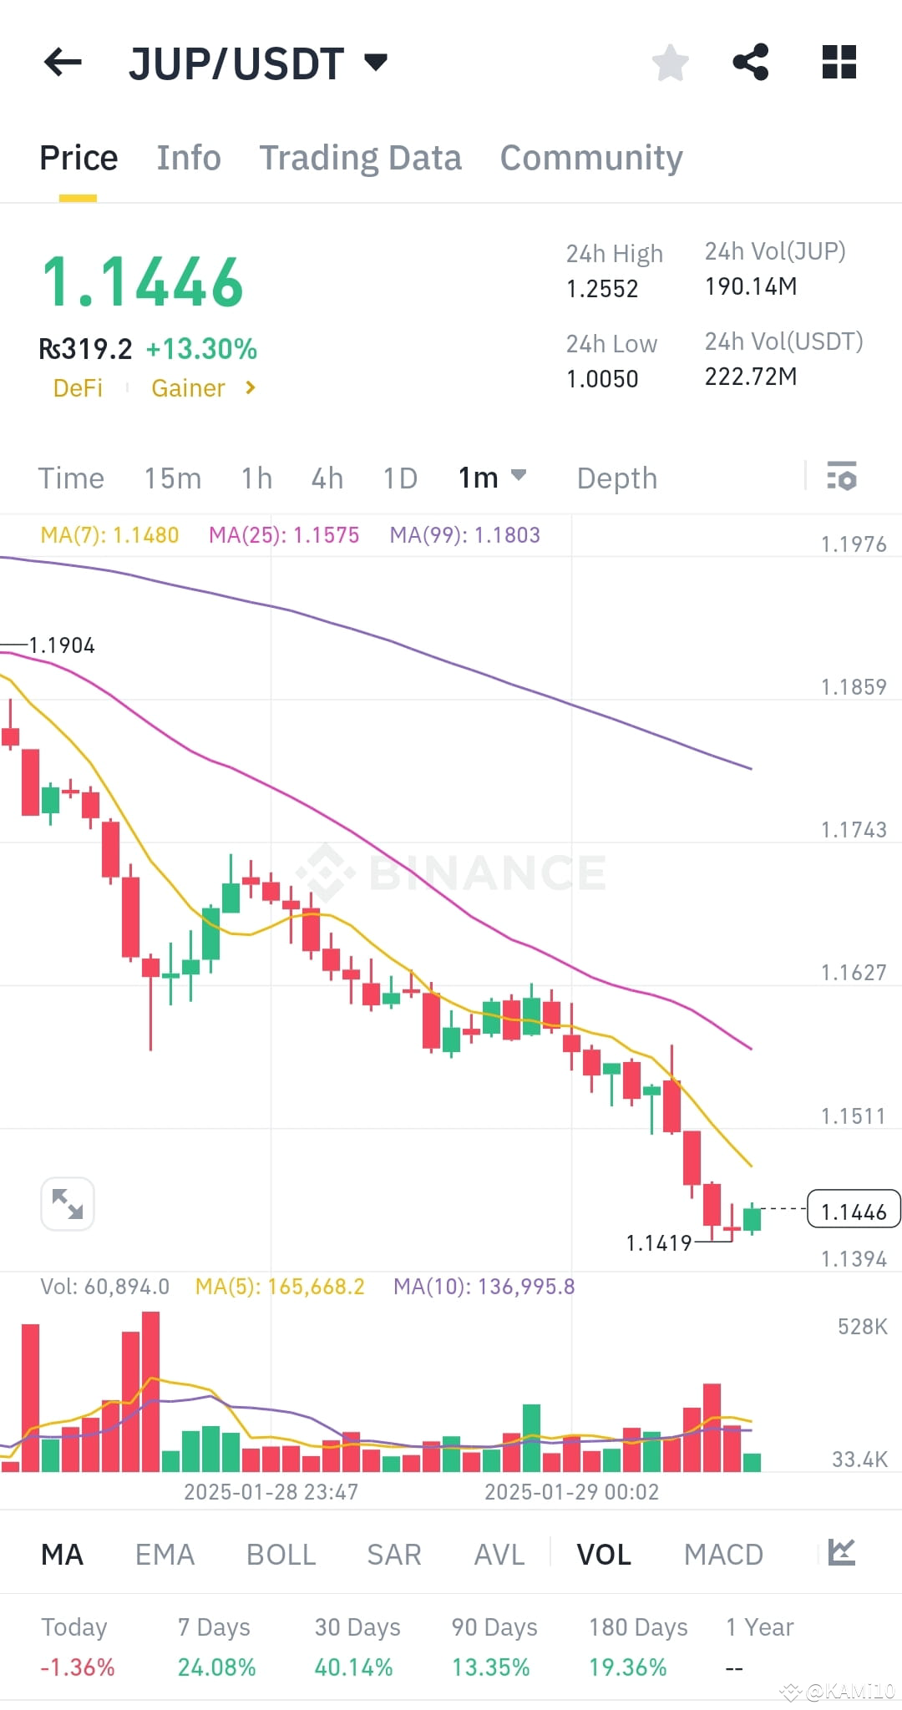
Task: Open technical analysis icon beside MACD
Action: 844,1554
